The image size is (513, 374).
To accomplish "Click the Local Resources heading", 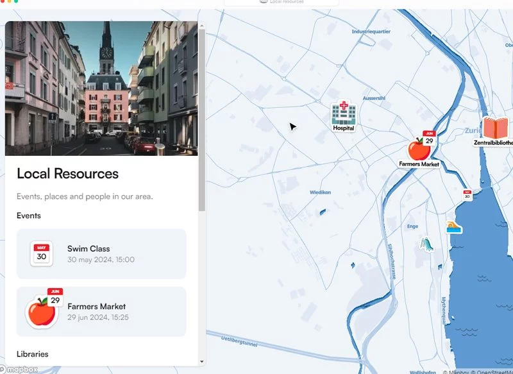I will (67, 173).
